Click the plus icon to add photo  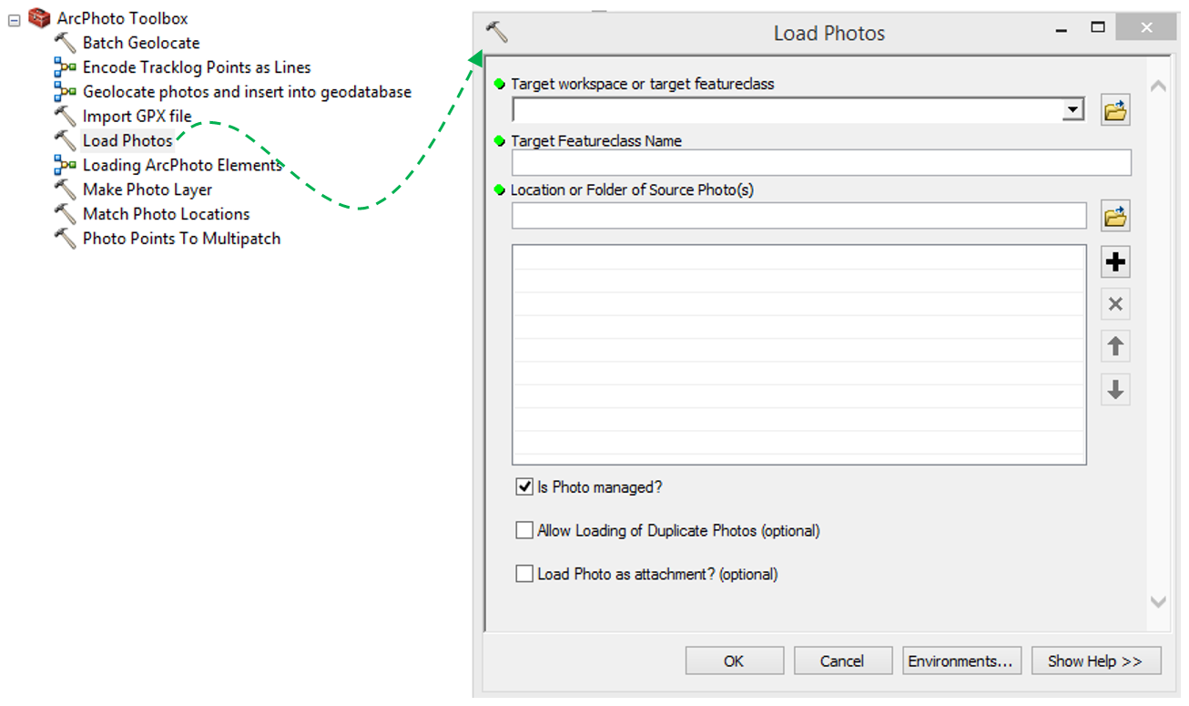pyautogui.click(x=1115, y=263)
